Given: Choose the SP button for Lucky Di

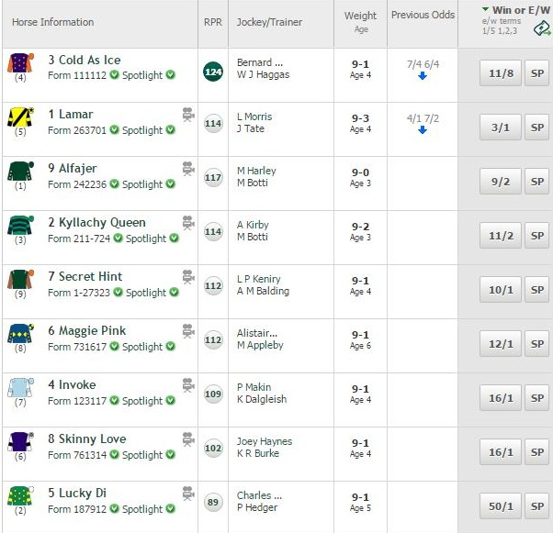Looking at the screenshot, I should pyautogui.click(x=536, y=505).
